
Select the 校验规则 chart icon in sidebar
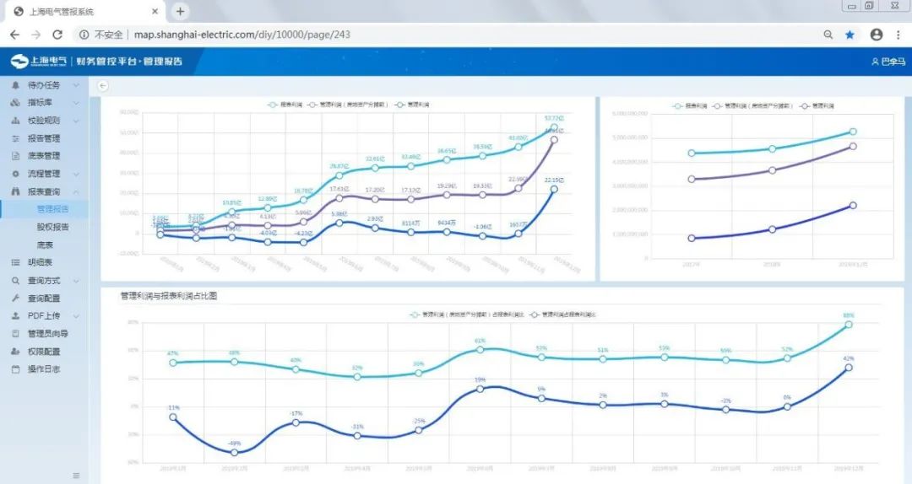click(16, 121)
